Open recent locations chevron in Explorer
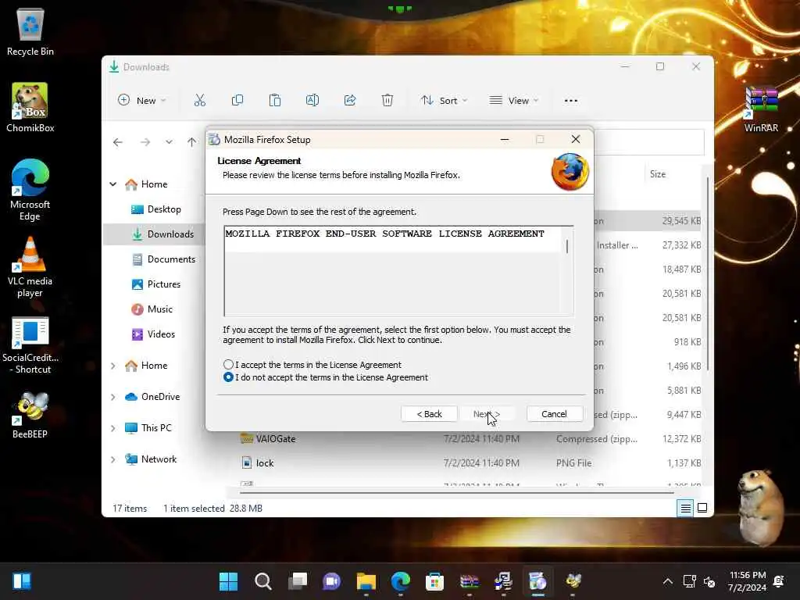Image resolution: width=800 pixels, height=600 pixels. pyautogui.click(x=169, y=142)
